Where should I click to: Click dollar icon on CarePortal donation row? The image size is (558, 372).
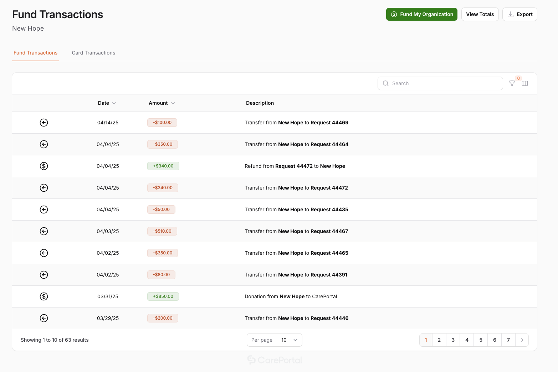click(44, 296)
